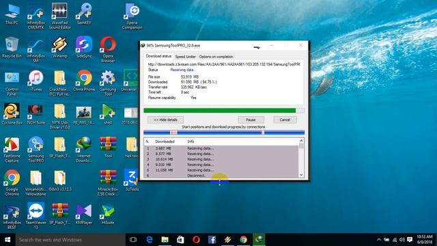The height and width of the screenshot is (246, 437).
Task: Click the download URL text
Action: coord(224,64)
